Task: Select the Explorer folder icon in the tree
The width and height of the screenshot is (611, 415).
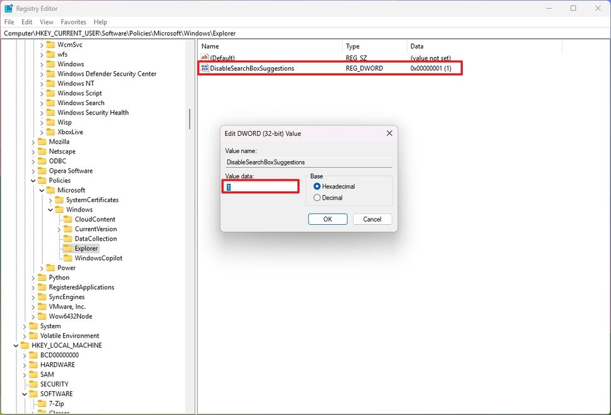Action: 69,248
